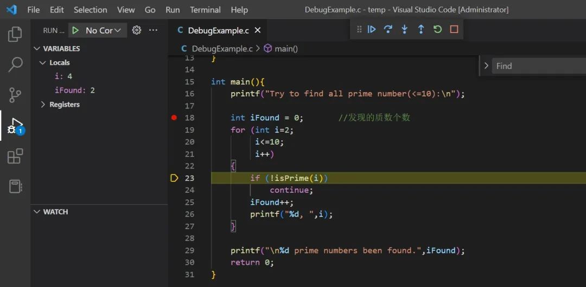The height and width of the screenshot is (287, 586).
Task: Open the Terminal menu
Action: point(206,10)
